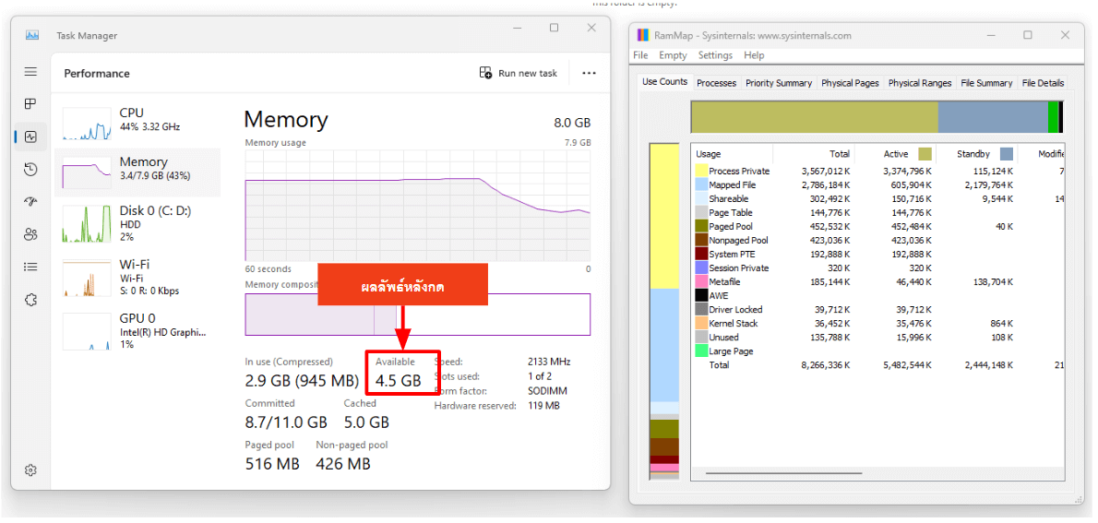Click the Metafile pink color swatch
The width and height of the screenshot is (1098, 523).
pos(701,281)
